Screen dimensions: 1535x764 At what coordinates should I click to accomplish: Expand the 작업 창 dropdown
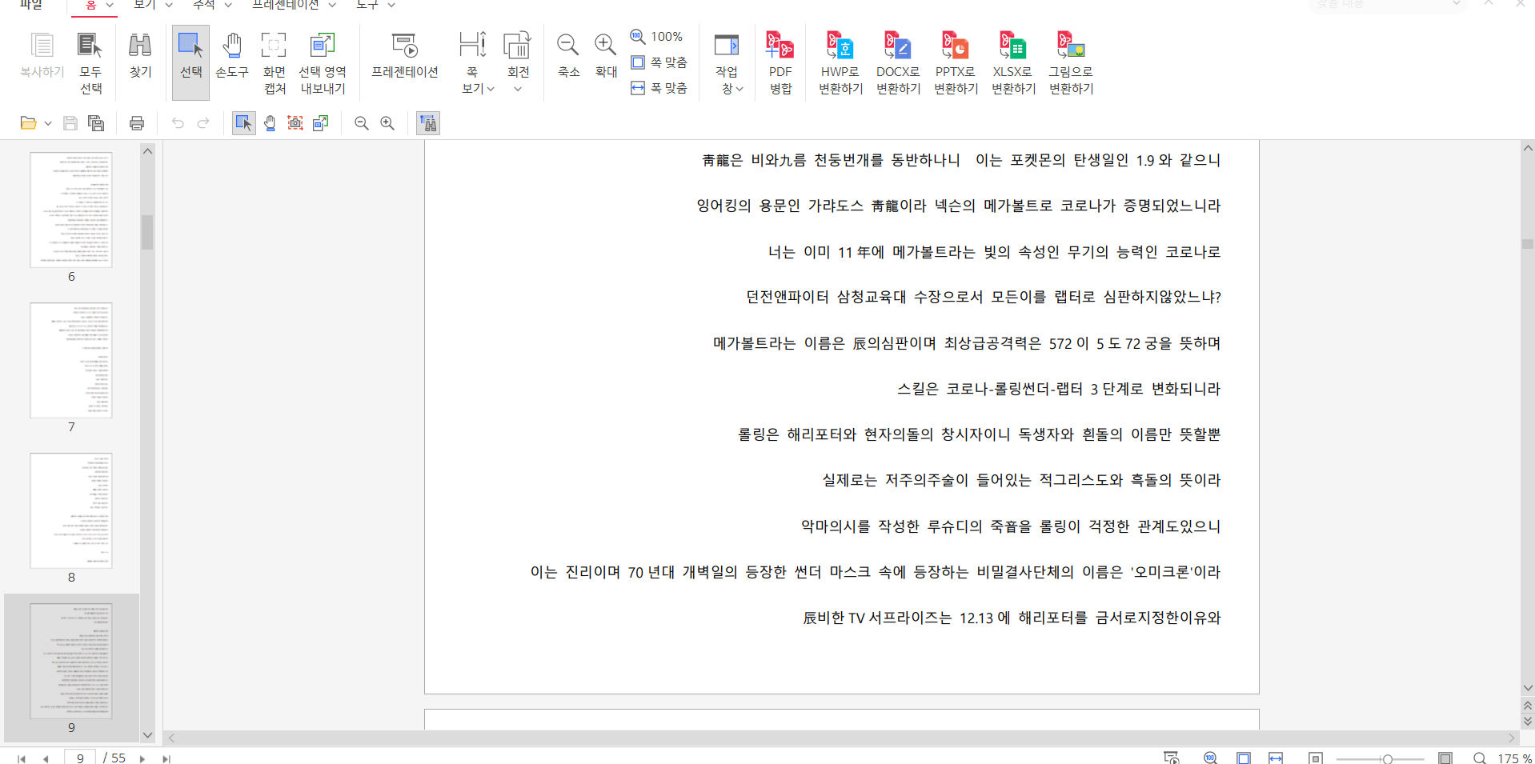(x=731, y=88)
